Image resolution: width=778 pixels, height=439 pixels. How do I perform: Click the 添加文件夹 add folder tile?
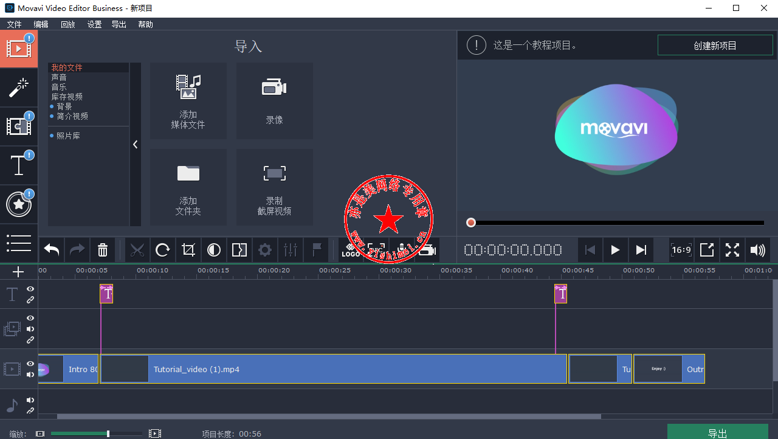188,187
